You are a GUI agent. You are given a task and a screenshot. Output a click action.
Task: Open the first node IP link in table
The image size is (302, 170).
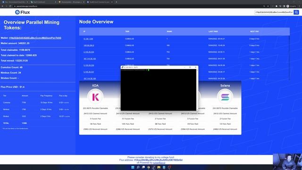(x=88, y=39)
